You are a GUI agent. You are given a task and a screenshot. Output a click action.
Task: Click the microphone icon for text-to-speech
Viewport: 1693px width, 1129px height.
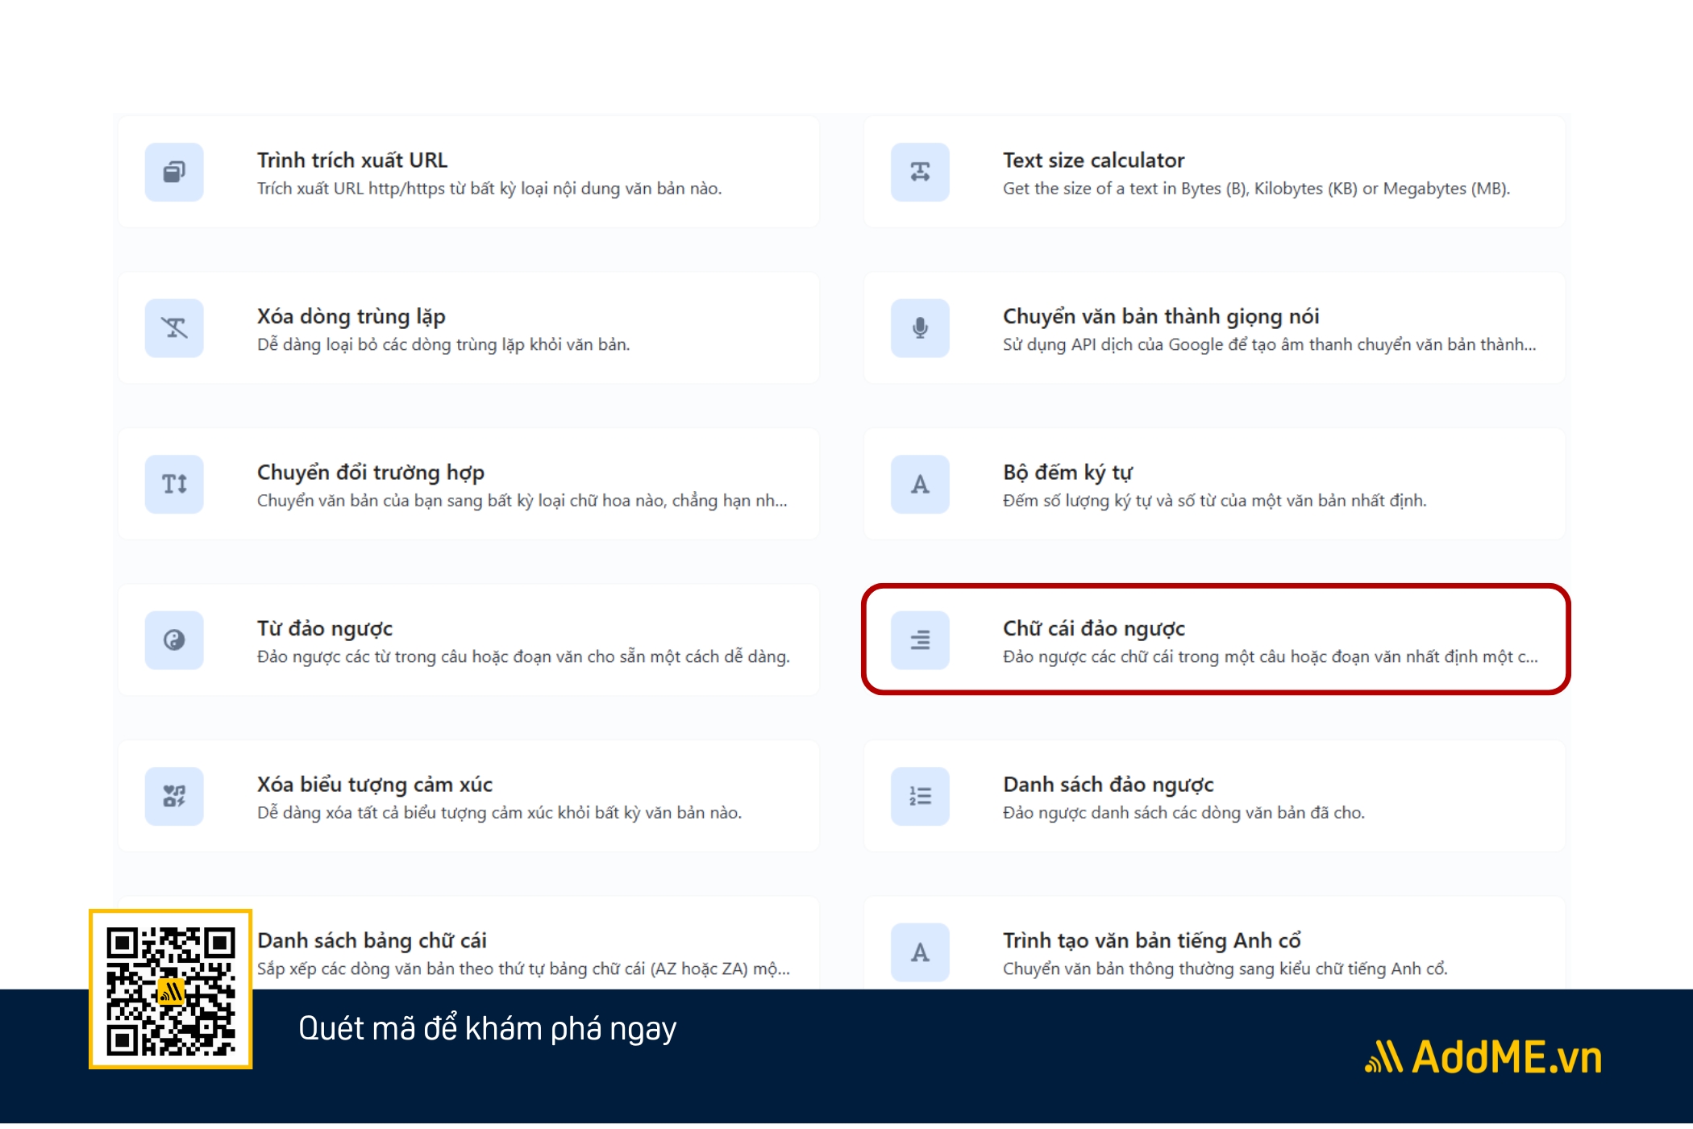[920, 327]
